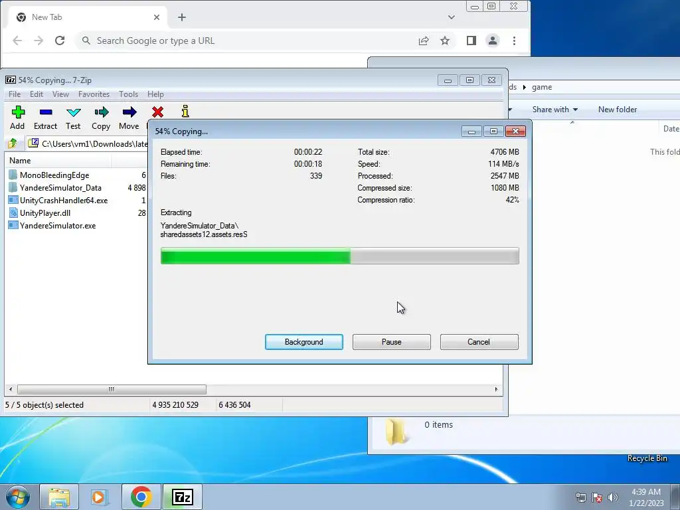This screenshot has width=680, height=510.
Task: Reload the Chrome page
Action: point(60,41)
